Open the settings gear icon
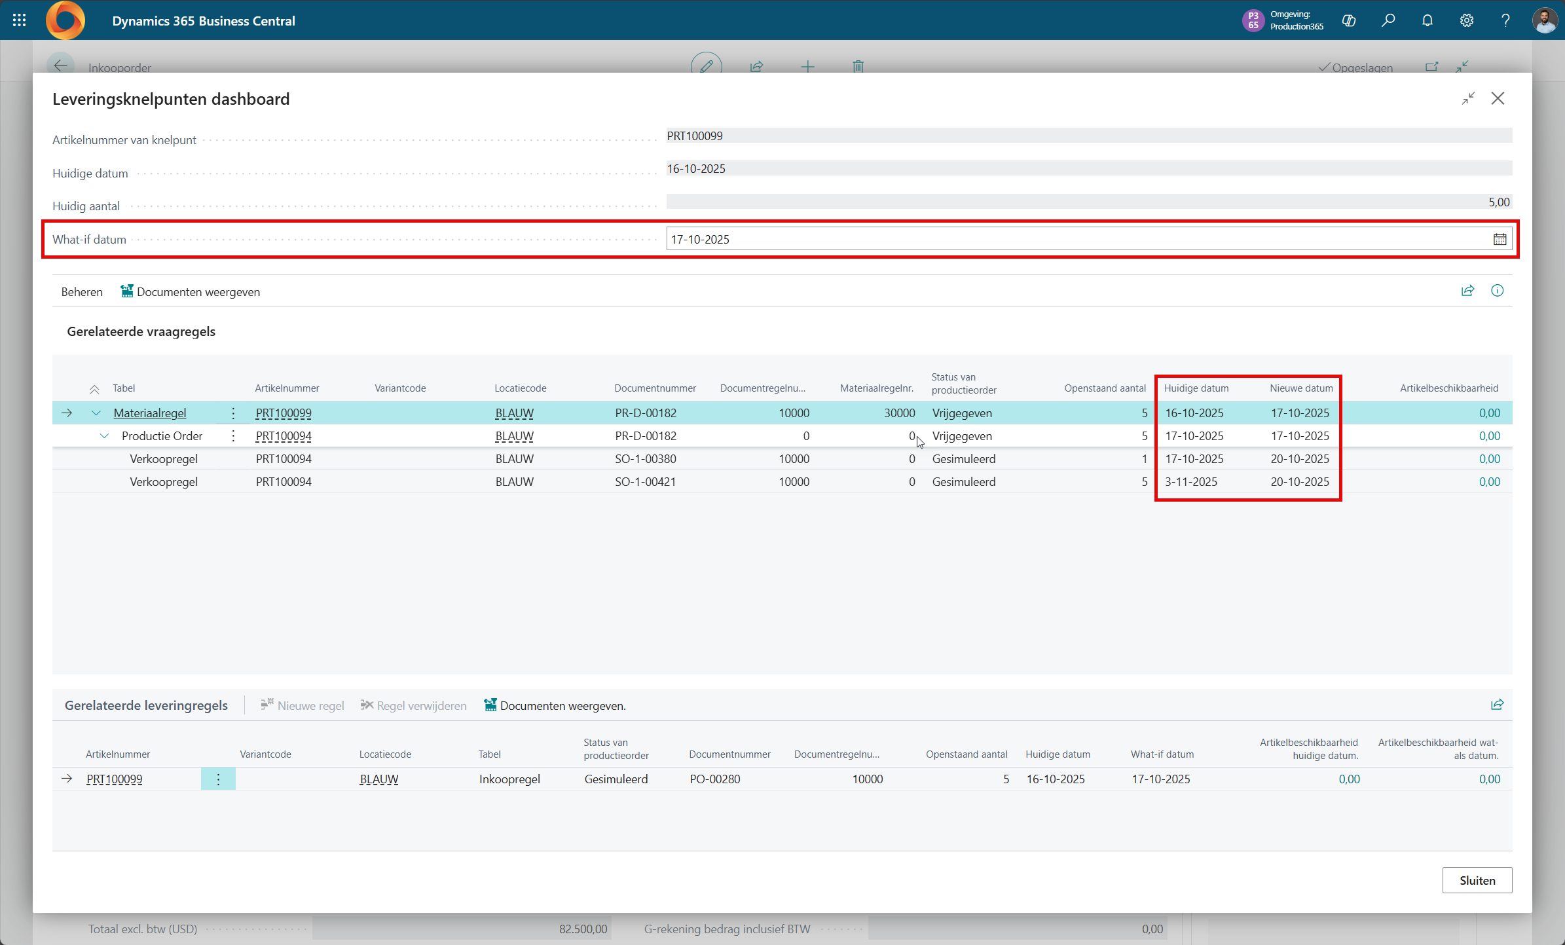This screenshot has width=1565, height=945. (x=1467, y=20)
